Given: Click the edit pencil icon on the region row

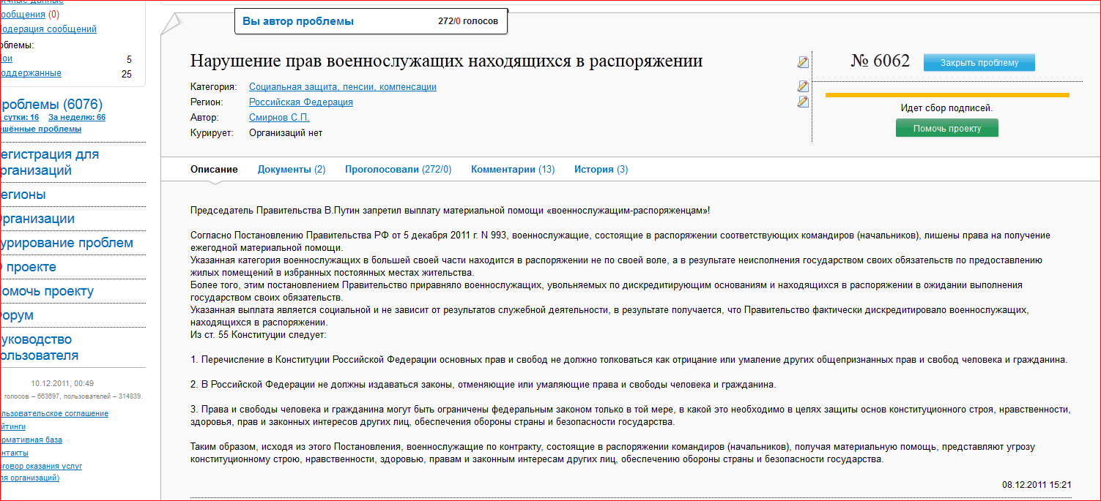Looking at the screenshot, I should coord(803,102).
